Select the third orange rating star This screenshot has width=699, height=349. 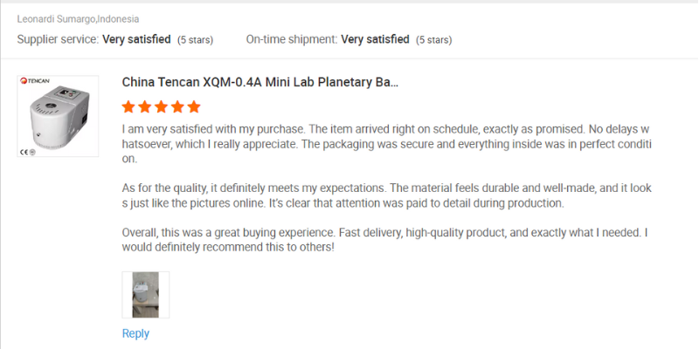pyautogui.click(x=162, y=107)
